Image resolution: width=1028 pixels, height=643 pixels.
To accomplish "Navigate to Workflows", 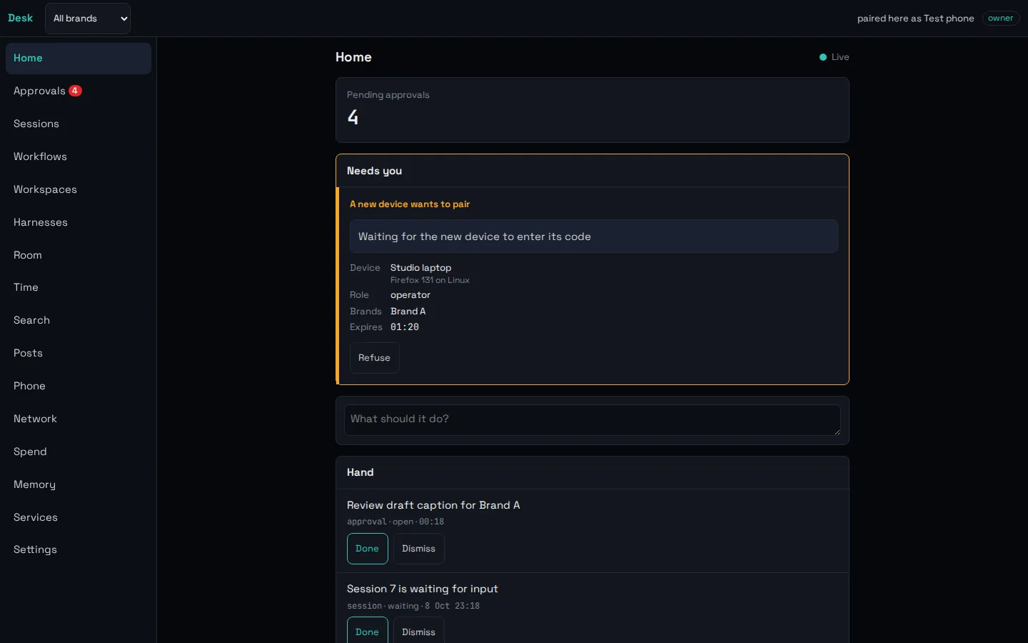I will (79, 157).
